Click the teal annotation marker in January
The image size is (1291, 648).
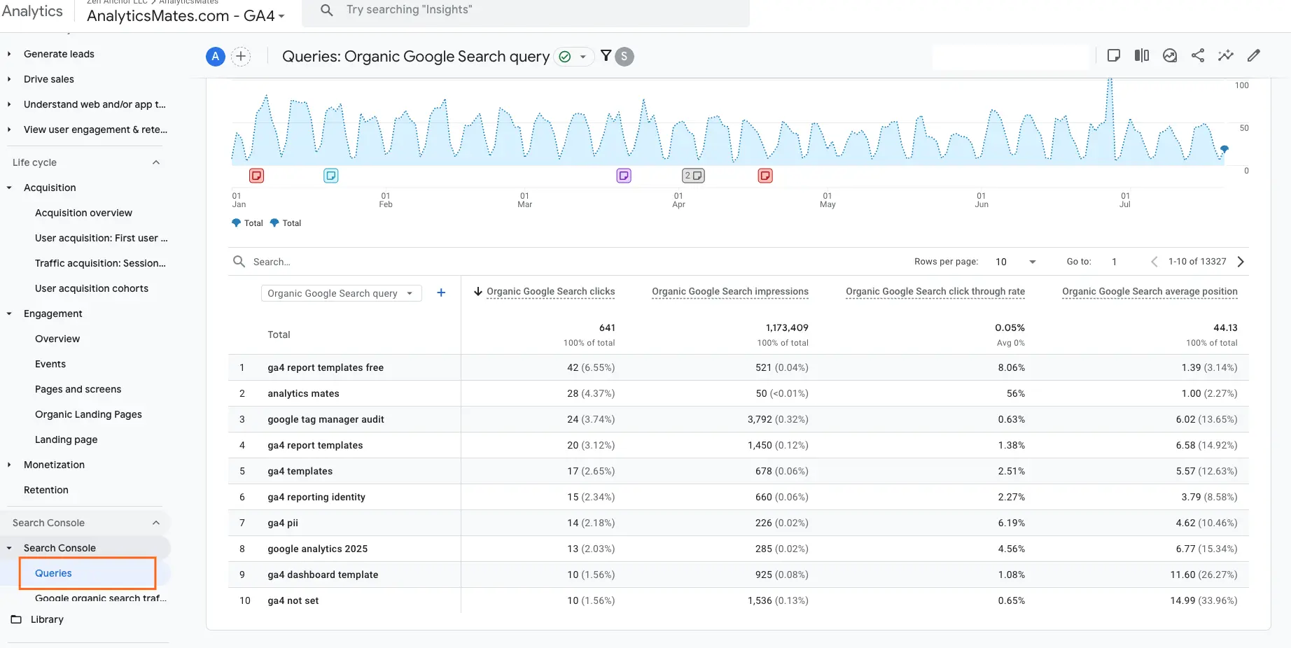point(331,176)
